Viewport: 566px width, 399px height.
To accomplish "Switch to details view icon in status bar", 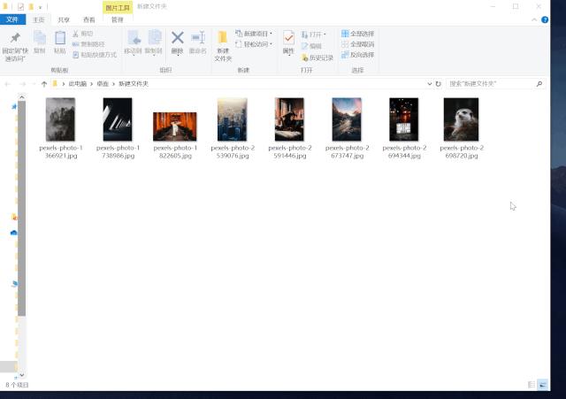I will pyautogui.click(x=532, y=385).
